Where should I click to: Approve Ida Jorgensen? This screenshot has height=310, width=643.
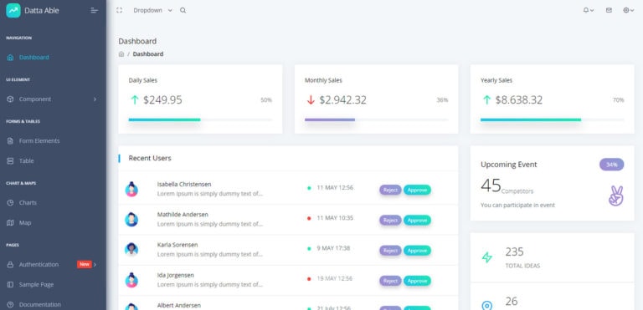point(418,281)
